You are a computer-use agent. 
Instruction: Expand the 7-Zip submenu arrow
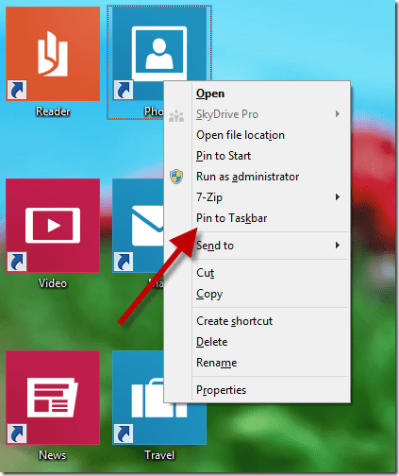[x=338, y=197]
